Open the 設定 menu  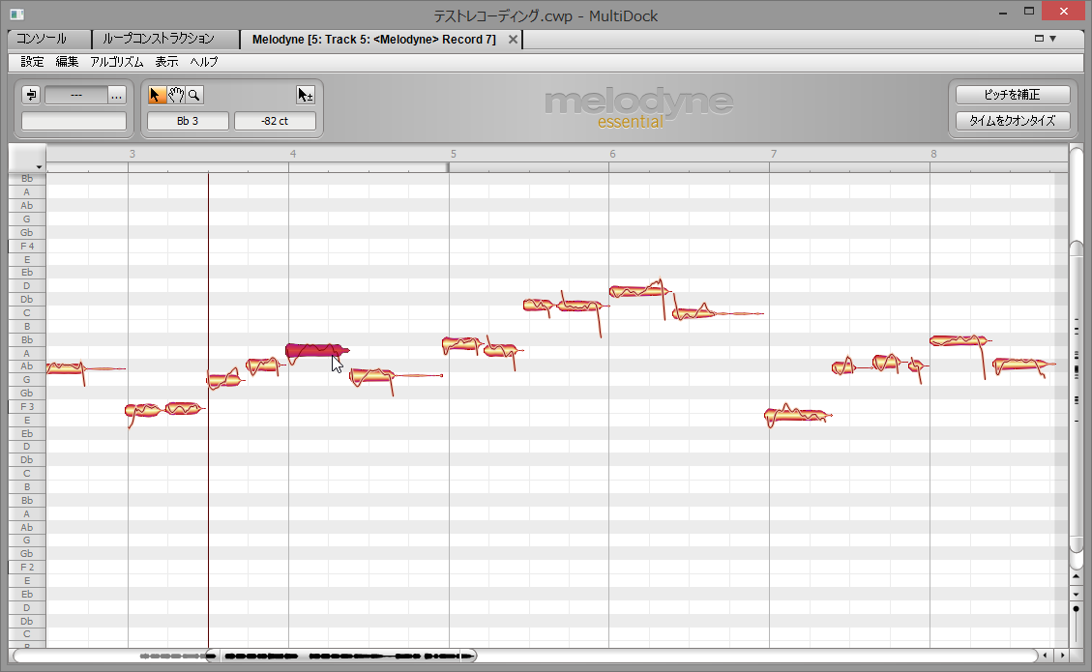point(32,62)
